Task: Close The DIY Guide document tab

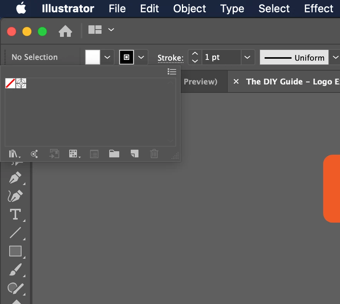Action: click(x=236, y=82)
